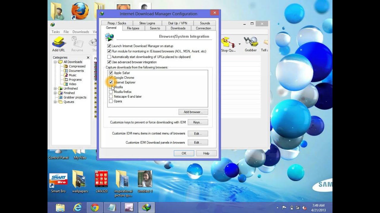Click Edit for IDM Download panels
This screenshot has height=213, width=380.
click(x=198, y=143)
